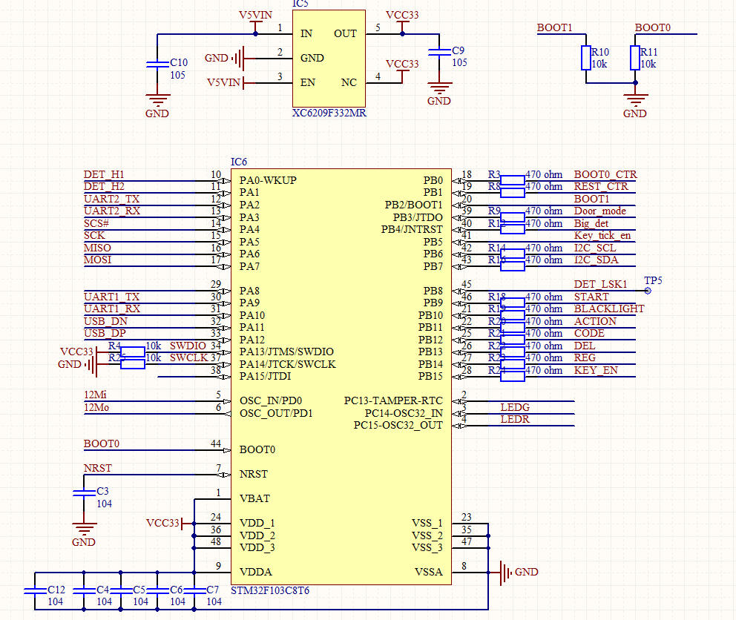Click the PA13/JTMS/SWDIO pin name

(x=286, y=352)
